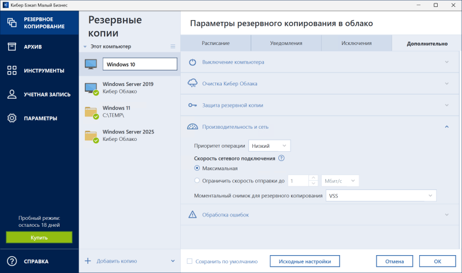462x273 pixels.
Task: Switch to the Расписание tab
Action: pos(216,43)
